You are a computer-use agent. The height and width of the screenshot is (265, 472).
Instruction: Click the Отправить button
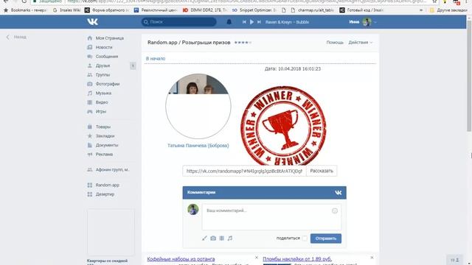click(x=326, y=239)
